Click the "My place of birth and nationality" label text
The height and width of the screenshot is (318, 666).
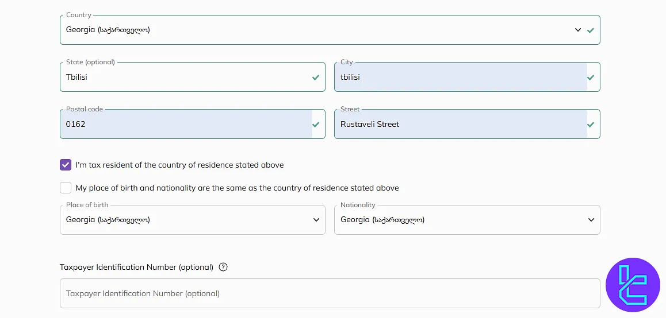[x=237, y=188]
